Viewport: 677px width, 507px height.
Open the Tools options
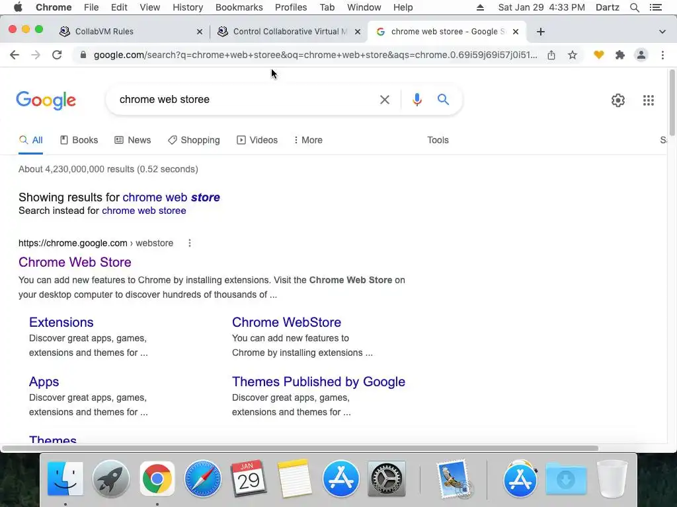coord(438,140)
